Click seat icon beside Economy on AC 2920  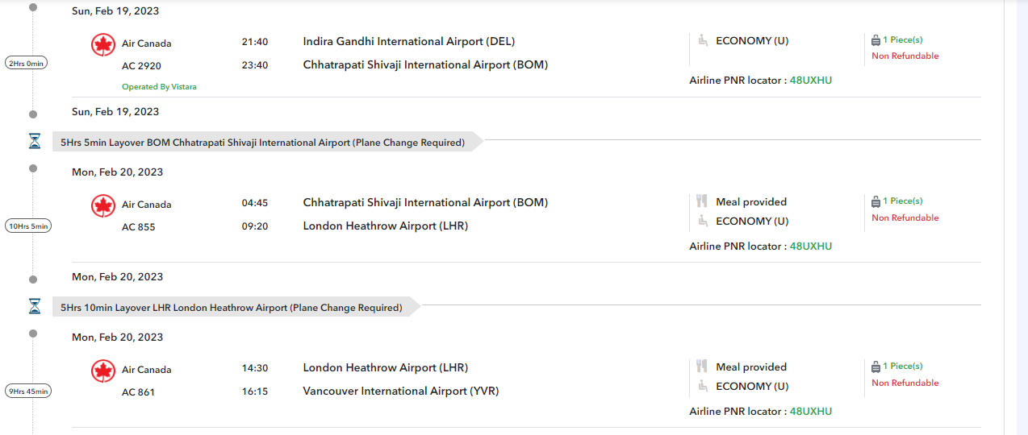(702, 40)
